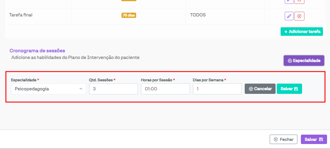Viewport: 330px width, 149px height.
Task: Click the Qtd. Sessões input field
Action: (x=113, y=89)
